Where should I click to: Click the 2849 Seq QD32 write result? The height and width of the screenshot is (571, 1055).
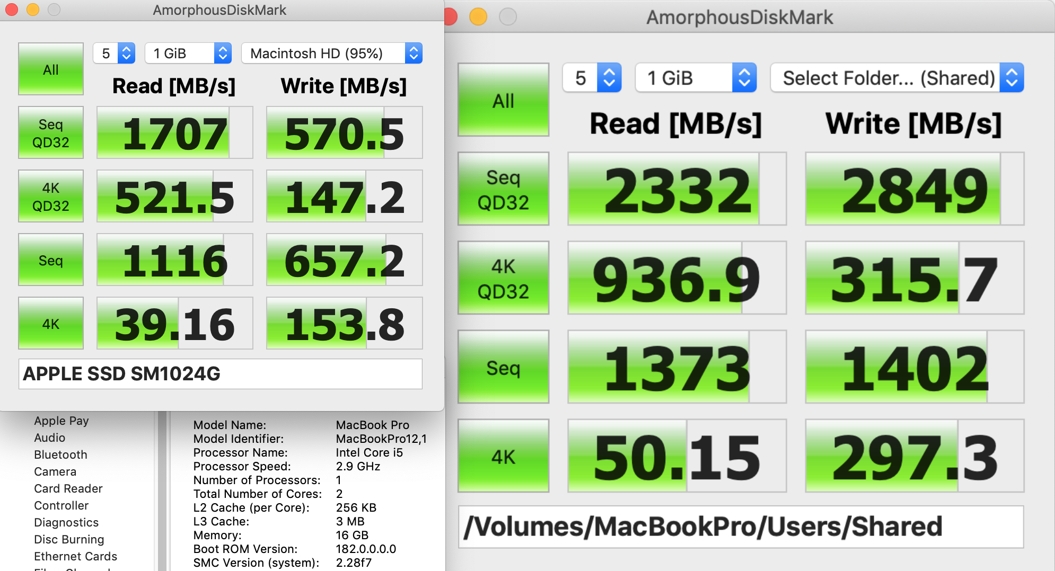(x=915, y=189)
